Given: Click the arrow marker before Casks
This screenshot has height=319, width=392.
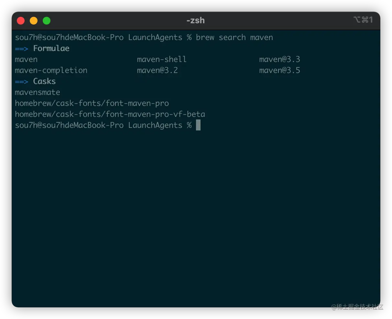Looking at the screenshot, I should (22, 82).
